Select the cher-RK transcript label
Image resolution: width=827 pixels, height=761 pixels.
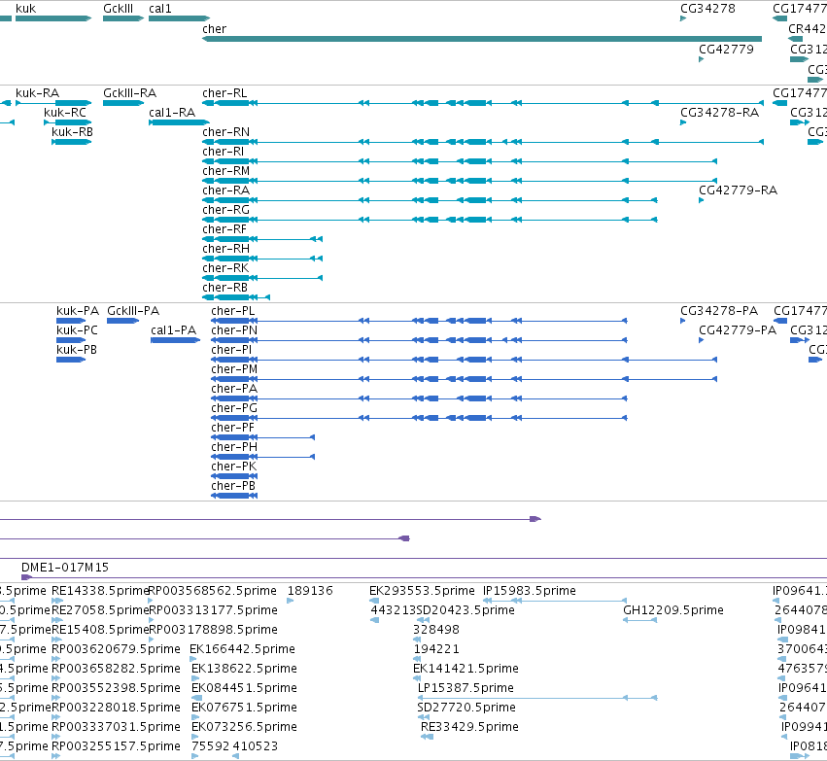pos(225,268)
